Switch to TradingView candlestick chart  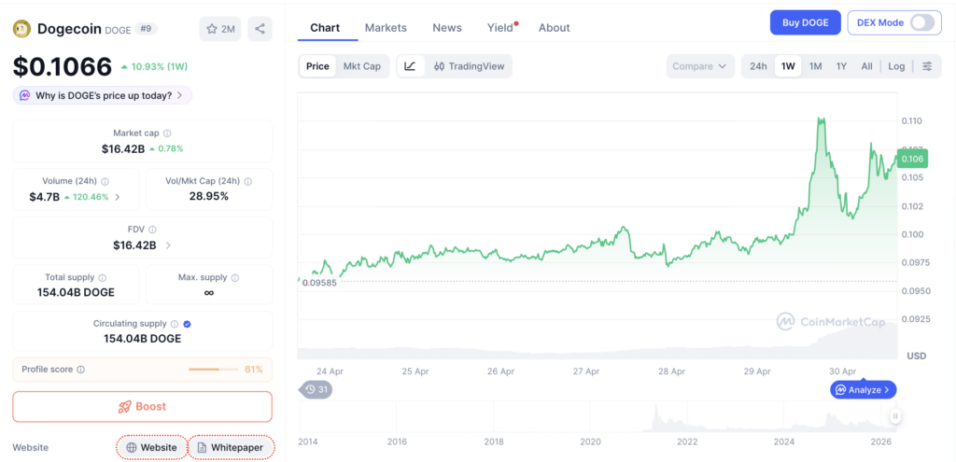(469, 66)
